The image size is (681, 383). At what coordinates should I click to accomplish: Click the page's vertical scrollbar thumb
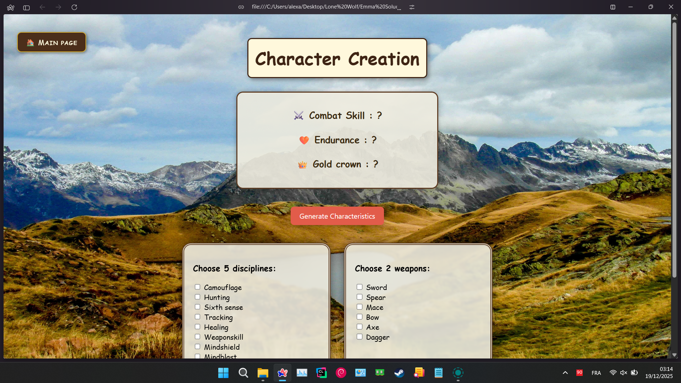point(674,149)
